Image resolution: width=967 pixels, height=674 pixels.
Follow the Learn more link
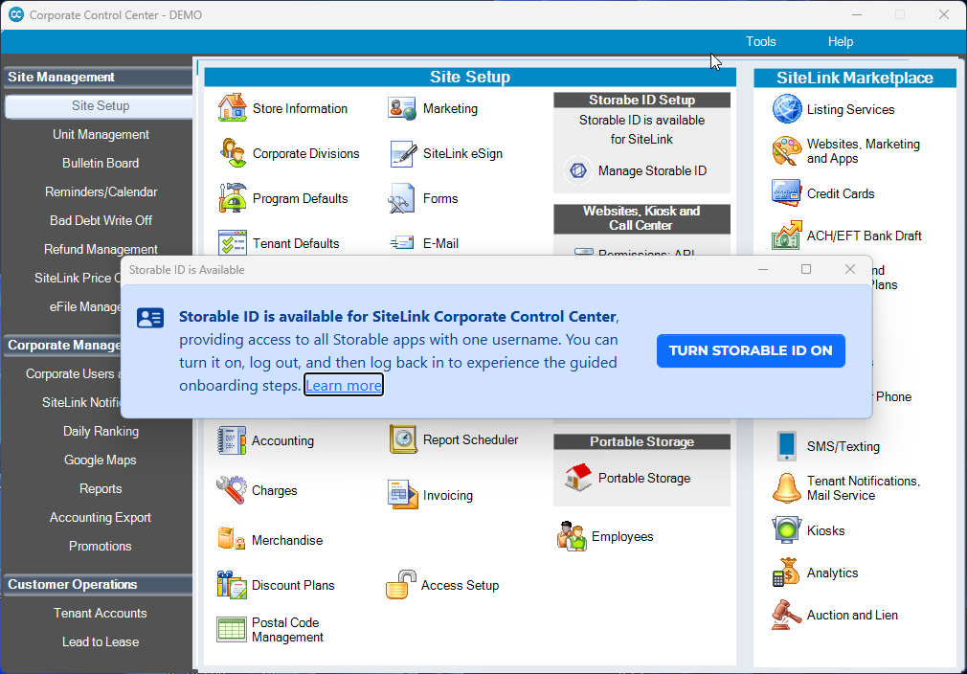[344, 385]
